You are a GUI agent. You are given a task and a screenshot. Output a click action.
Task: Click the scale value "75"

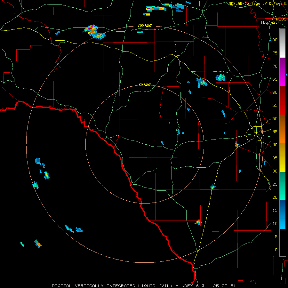[x=275, y=53]
